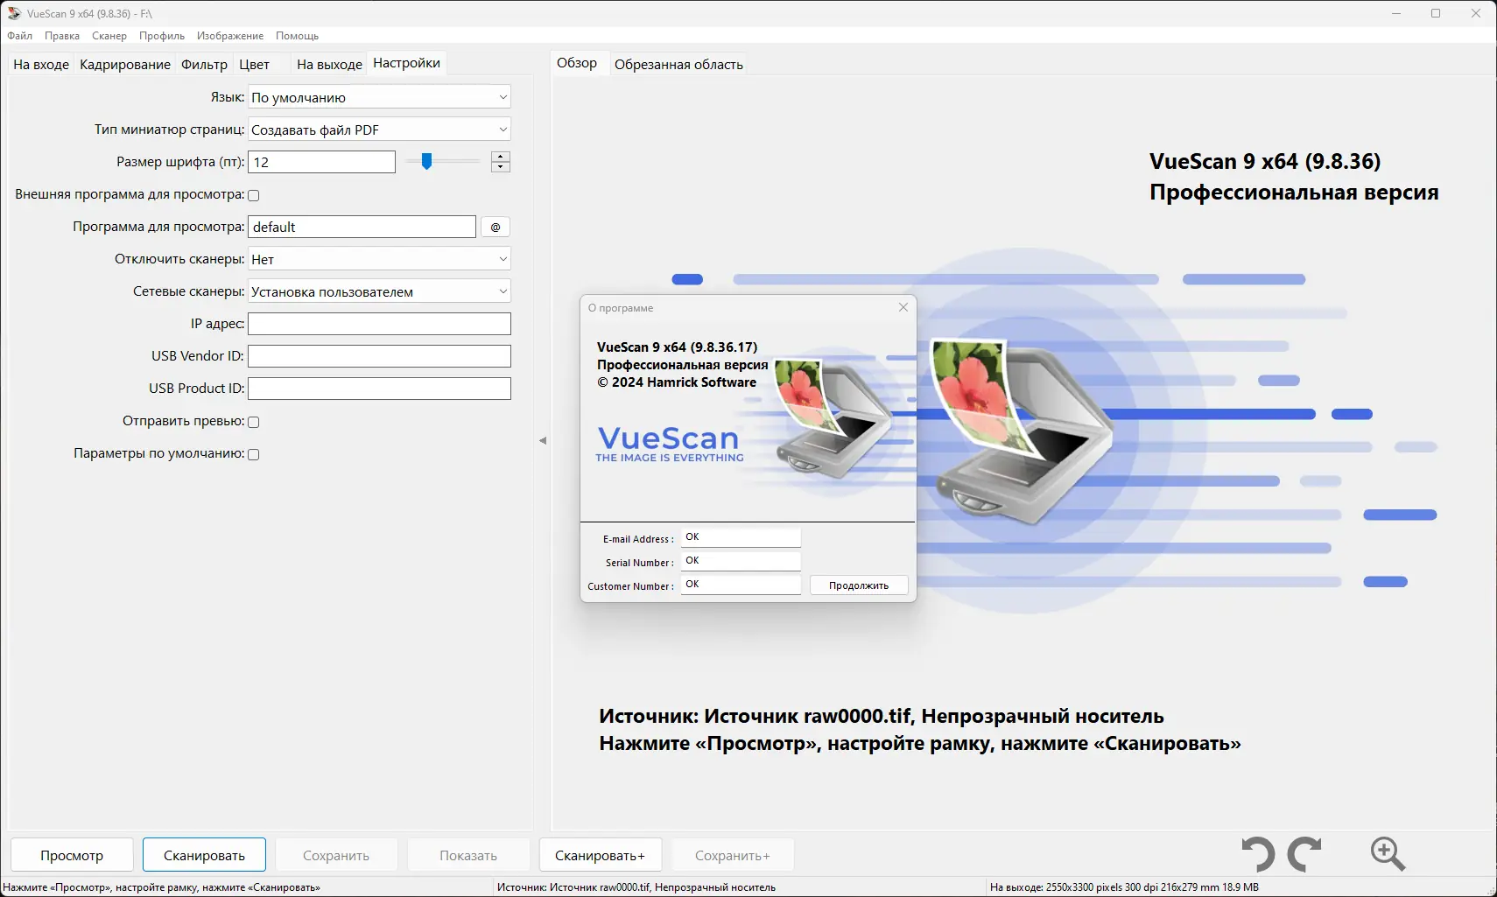Screen dimensions: 1497x897
Task: Close the О программе dialog
Action: click(x=903, y=307)
